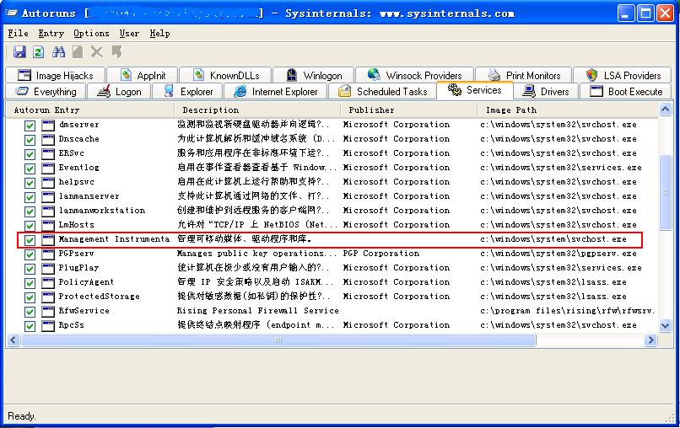
Task: Go to the Internet Explorer tab
Action: click(x=276, y=91)
